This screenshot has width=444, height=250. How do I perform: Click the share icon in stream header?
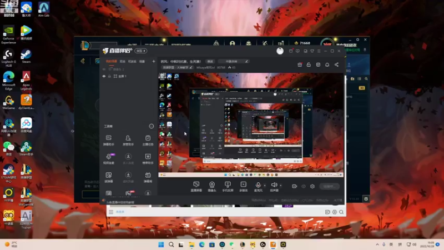[336, 64]
